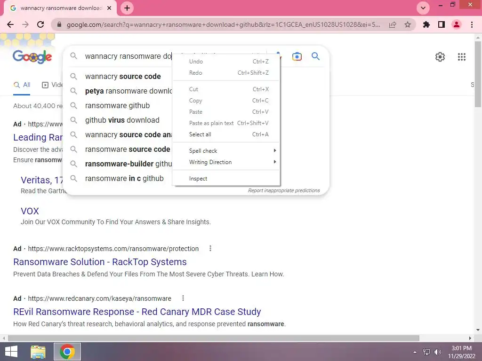Click the address bar URL field
Screen dimensions: 482x361
point(223,24)
